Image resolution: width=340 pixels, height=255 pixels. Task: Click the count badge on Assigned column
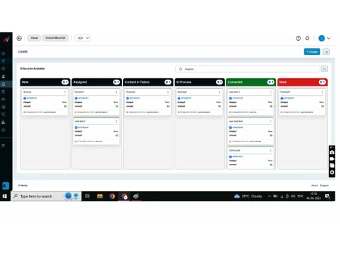[x=116, y=82]
